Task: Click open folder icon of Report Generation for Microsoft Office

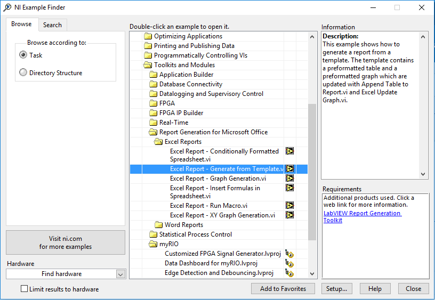Action: coord(153,132)
